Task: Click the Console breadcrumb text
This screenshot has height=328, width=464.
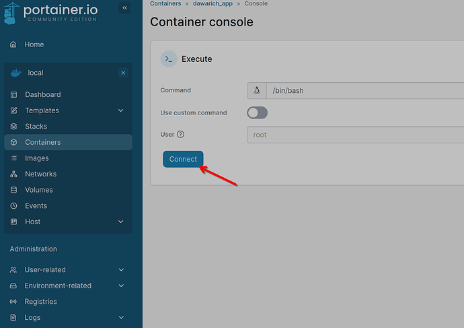Action: tap(256, 3)
